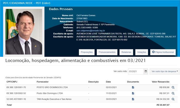Expand the 'Ver outro tipo de despesa' dropdown
Image resolution: width=180 pixels, height=108 pixels.
coord(165,71)
